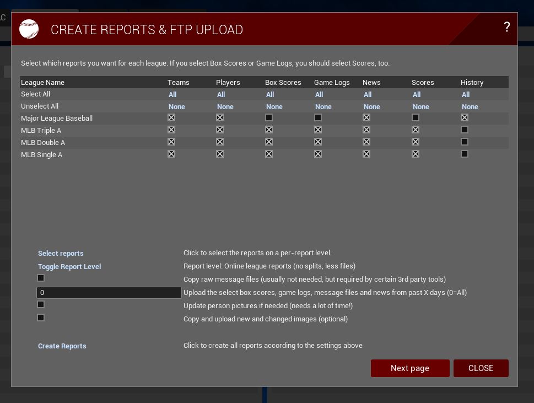Screen dimensions: 534x403
Task: Click the baseball logo icon
Action: coord(29,29)
